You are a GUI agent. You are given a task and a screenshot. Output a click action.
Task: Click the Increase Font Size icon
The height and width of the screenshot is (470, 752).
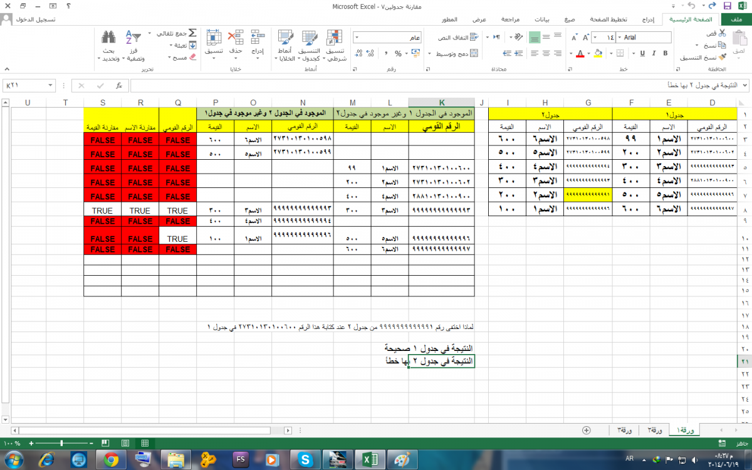[586, 38]
